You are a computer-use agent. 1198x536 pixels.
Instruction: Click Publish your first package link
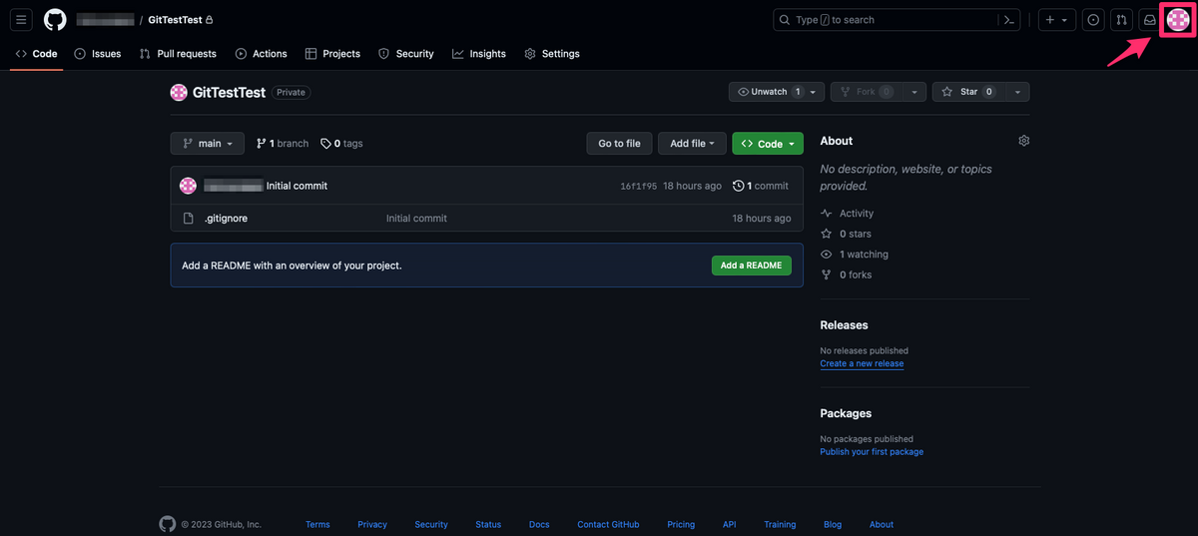pyautogui.click(x=872, y=452)
